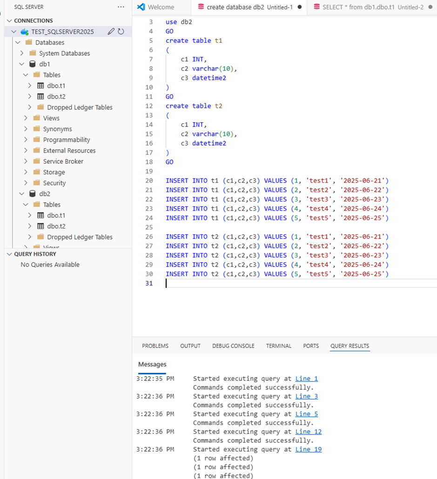Follow the Line 19 link in Messages
Image resolution: width=437 pixels, height=479 pixels.
(308, 449)
